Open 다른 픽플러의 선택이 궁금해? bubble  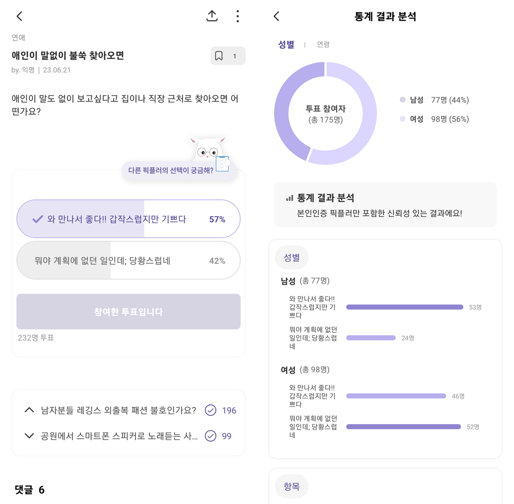(171, 171)
